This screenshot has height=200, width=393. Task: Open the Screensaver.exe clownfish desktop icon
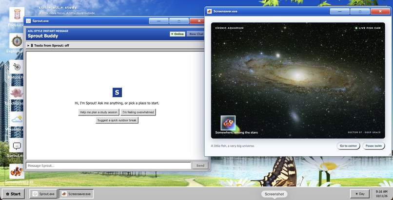pos(17,171)
